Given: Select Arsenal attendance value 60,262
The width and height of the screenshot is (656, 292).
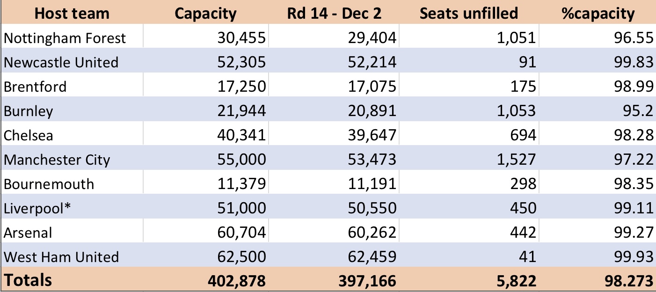Looking at the screenshot, I should click(x=334, y=232).
